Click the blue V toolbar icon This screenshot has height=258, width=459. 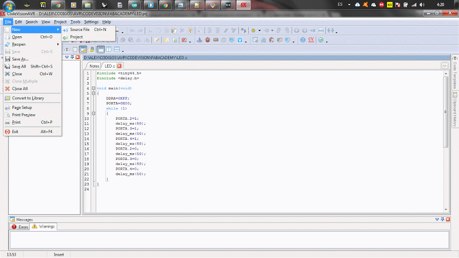click(x=240, y=40)
